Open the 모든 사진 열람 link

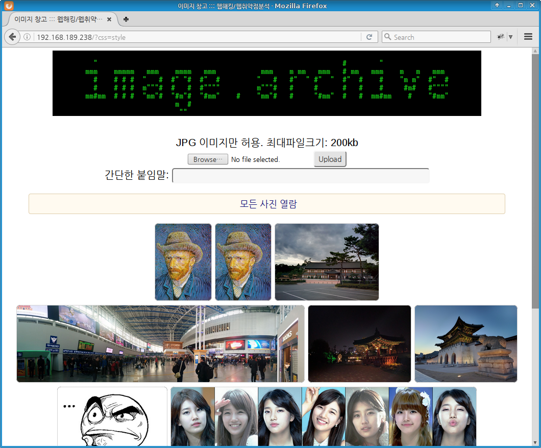[x=268, y=204]
